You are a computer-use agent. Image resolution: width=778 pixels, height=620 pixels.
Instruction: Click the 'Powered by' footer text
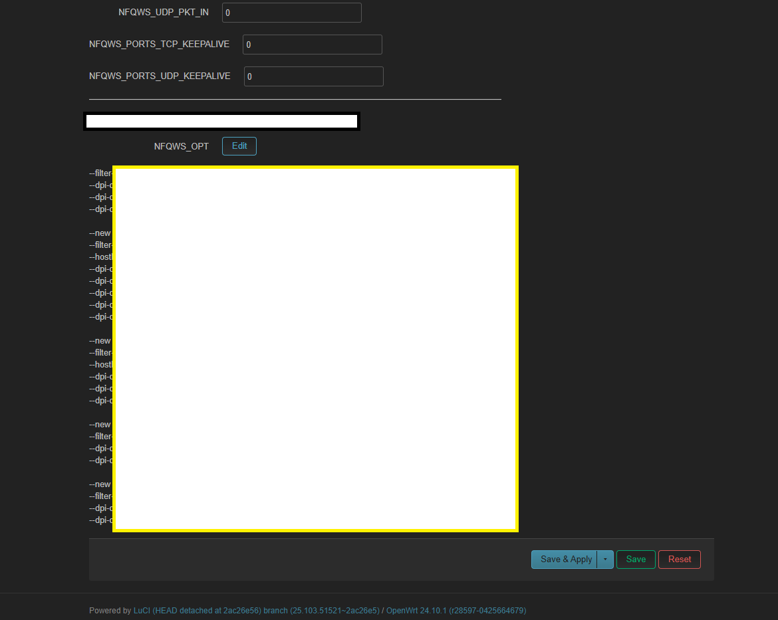click(110, 611)
